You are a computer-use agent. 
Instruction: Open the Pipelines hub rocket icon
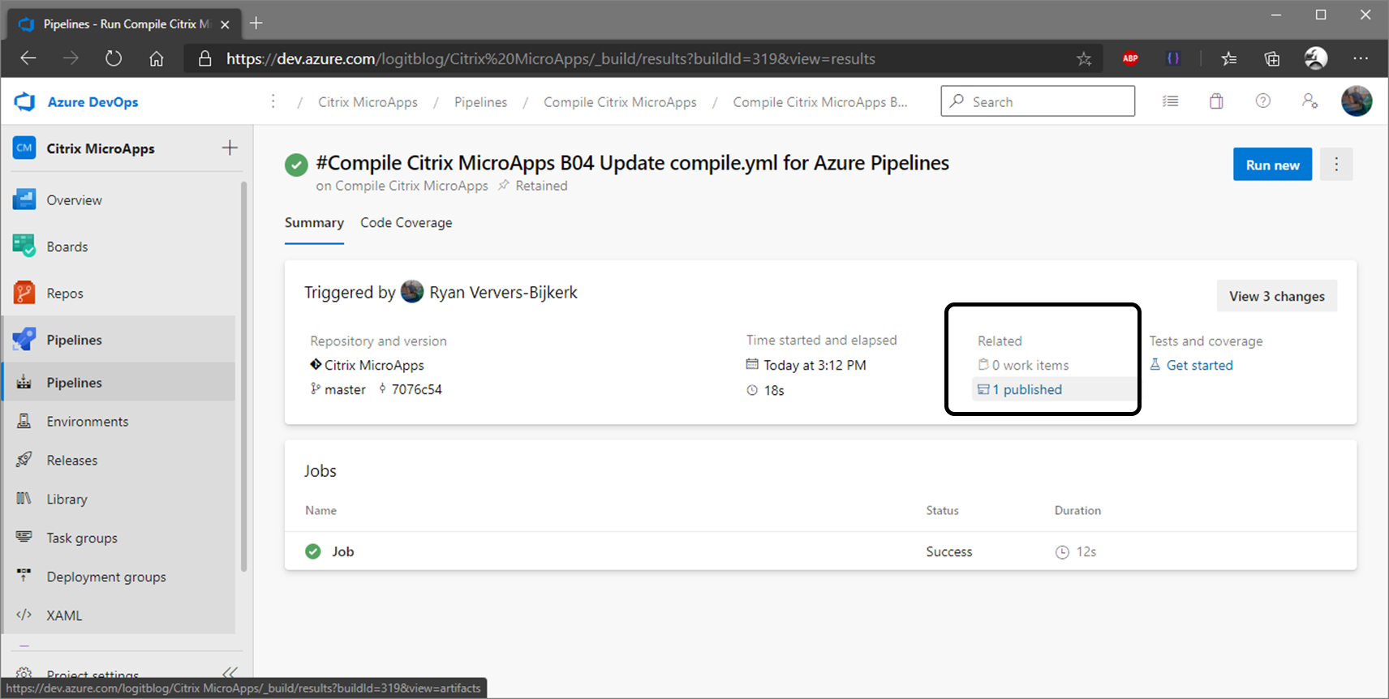coord(24,340)
